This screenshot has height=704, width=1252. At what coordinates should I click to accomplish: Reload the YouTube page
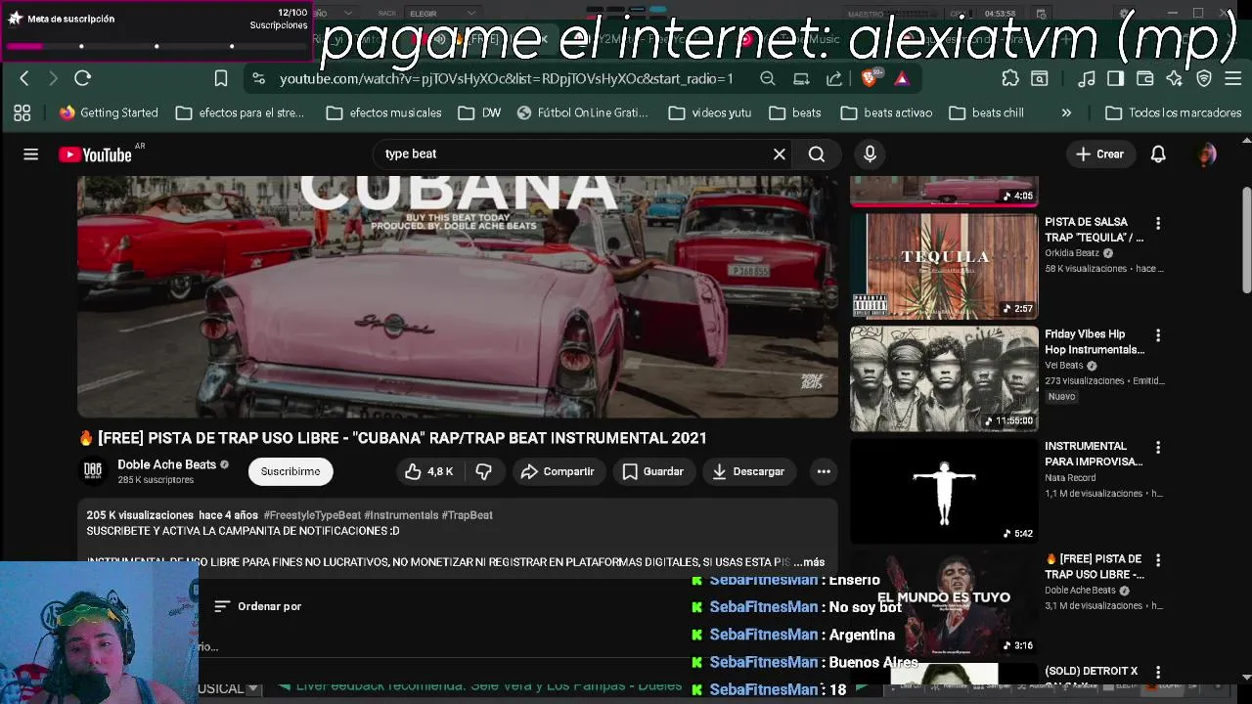(x=83, y=78)
